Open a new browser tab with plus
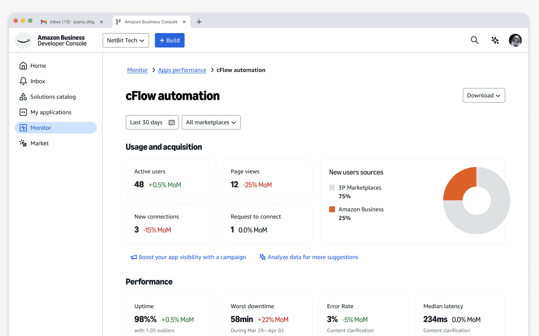Image resolution: width=539 pixels, height=336 pixels. [x=199, y=22]
